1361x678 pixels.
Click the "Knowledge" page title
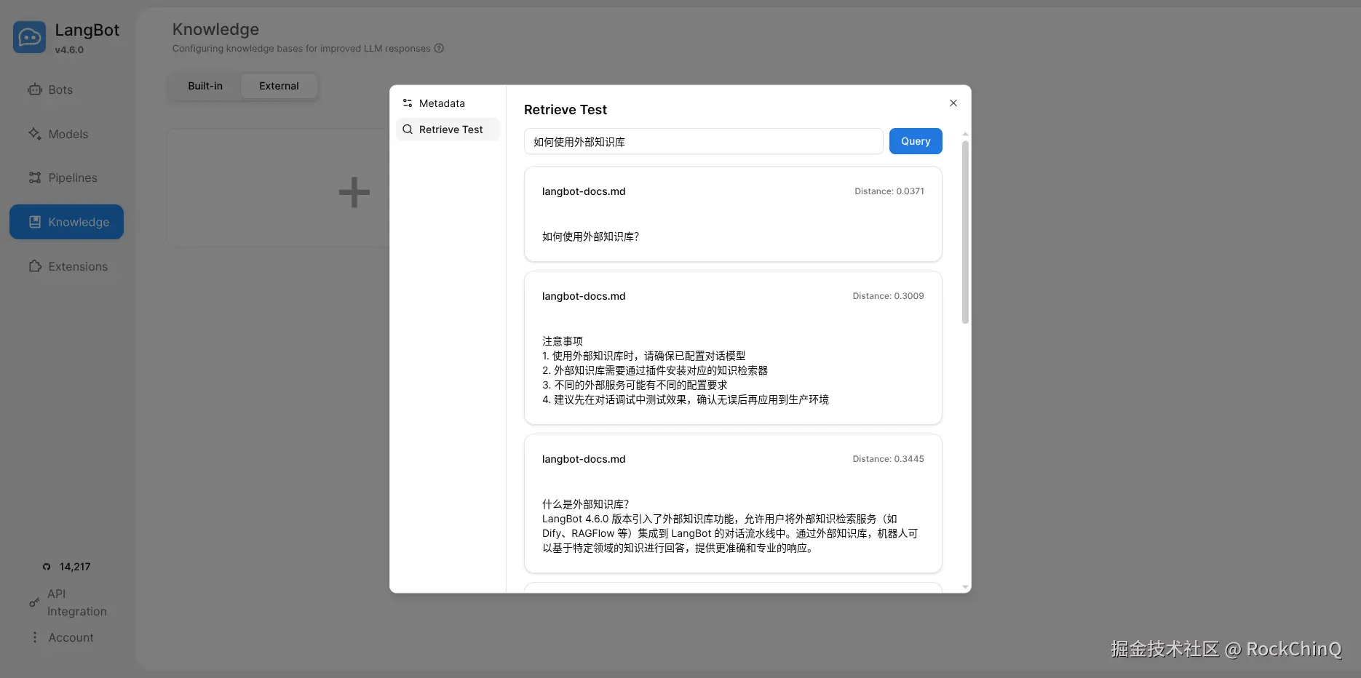(215, 29)
